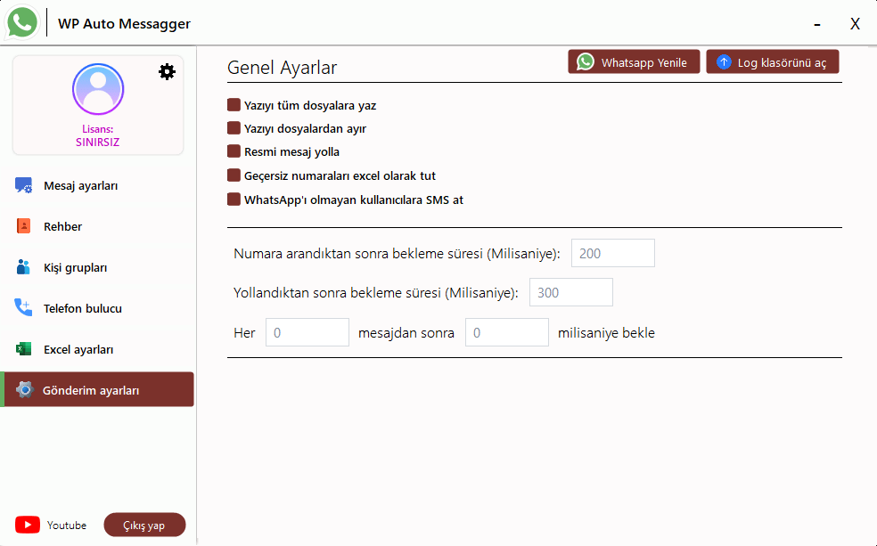Image resolution: width=877 pixels, height=546 pixels.
Task: Open profile settings gear icon
Action: [167, 71]
